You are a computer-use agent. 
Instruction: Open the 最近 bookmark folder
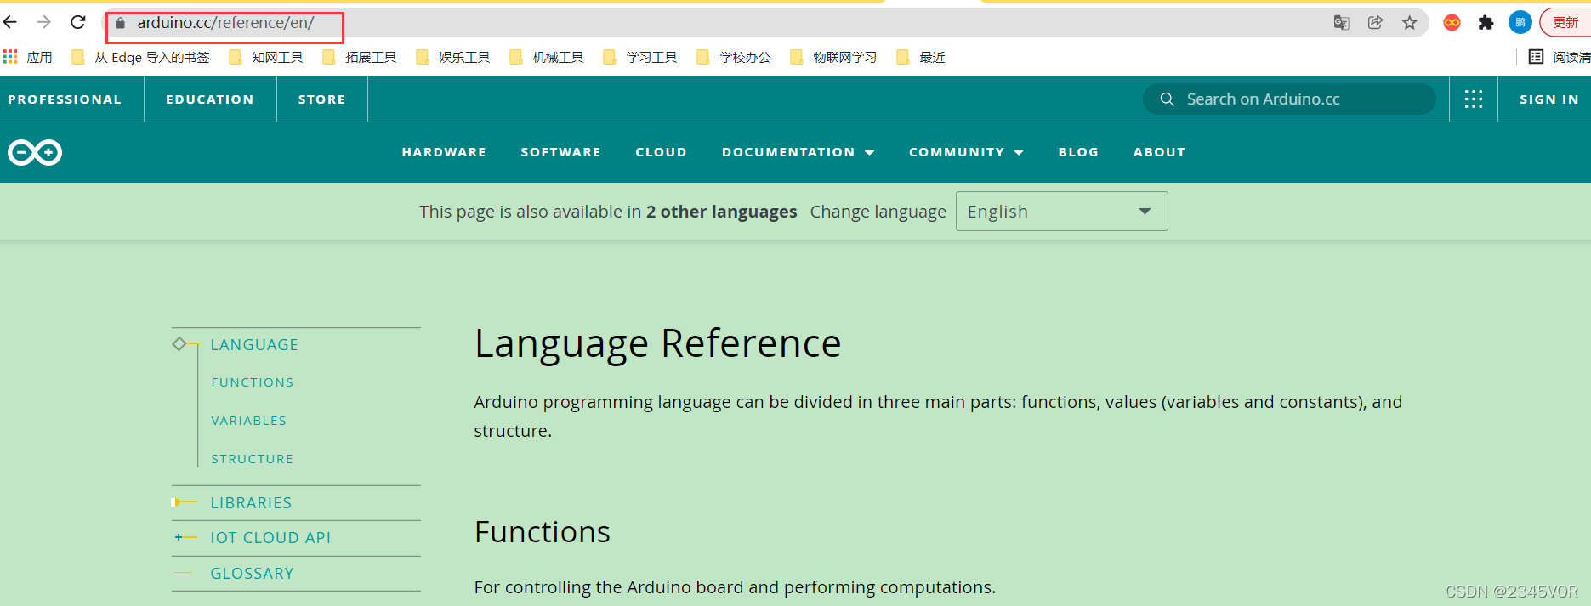[921, 57]
